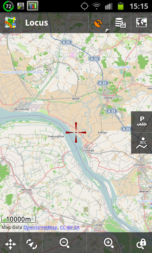152x253 pixels.
Task: Start track recording with REC icon
Action: coord(142,143)
